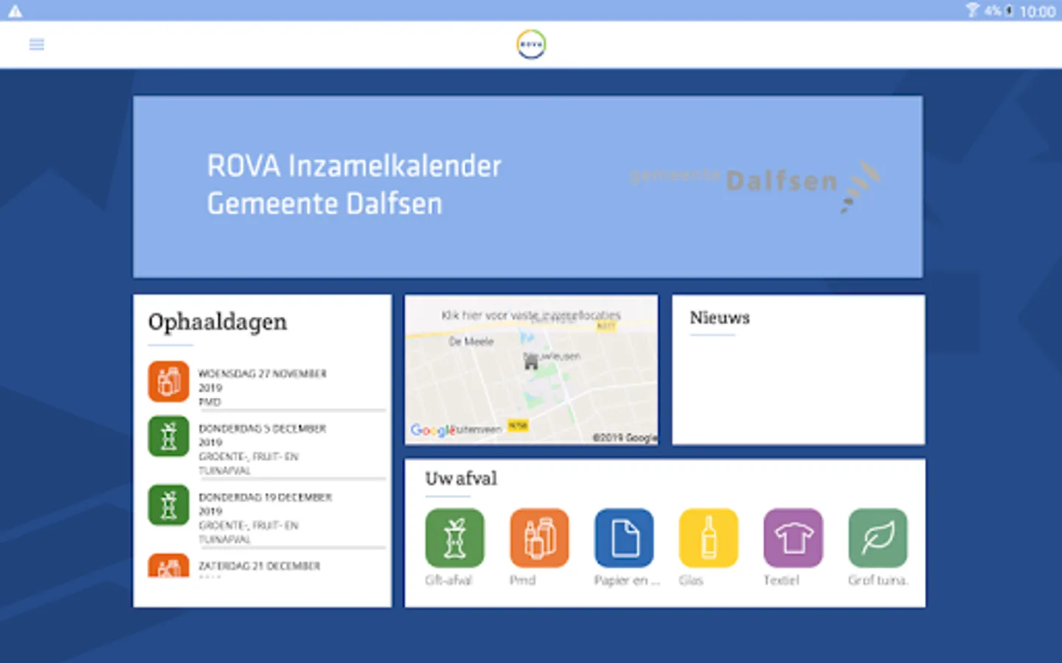Open the Papier en karton category icon

(624, 538)
